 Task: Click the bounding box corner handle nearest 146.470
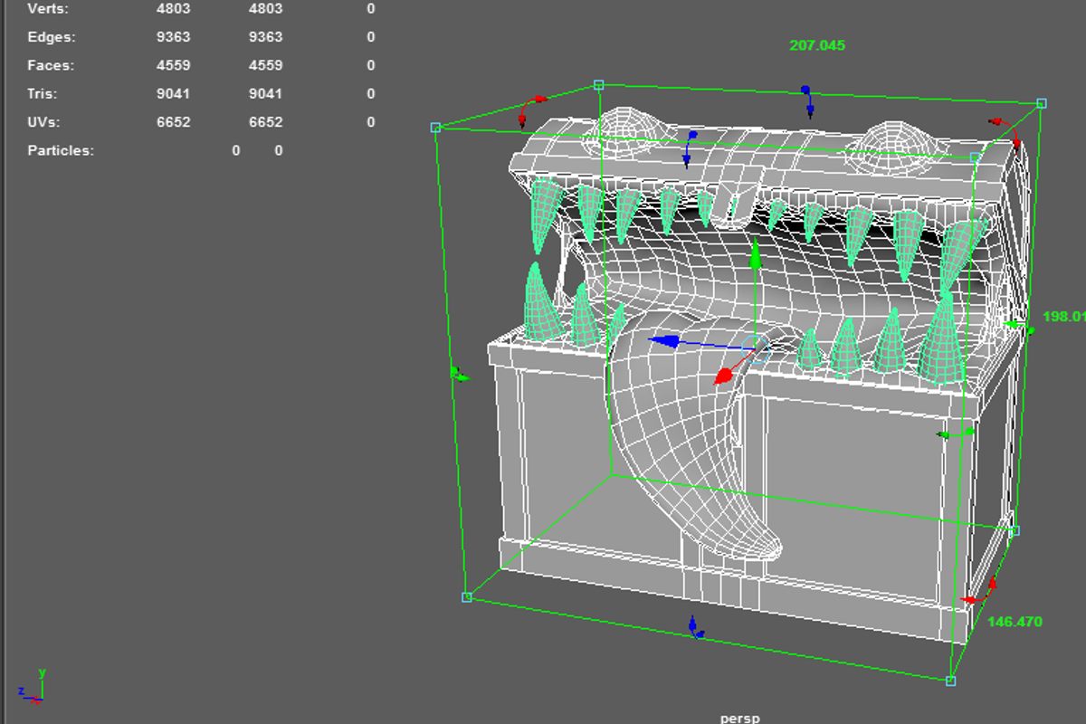coord(950,681)
